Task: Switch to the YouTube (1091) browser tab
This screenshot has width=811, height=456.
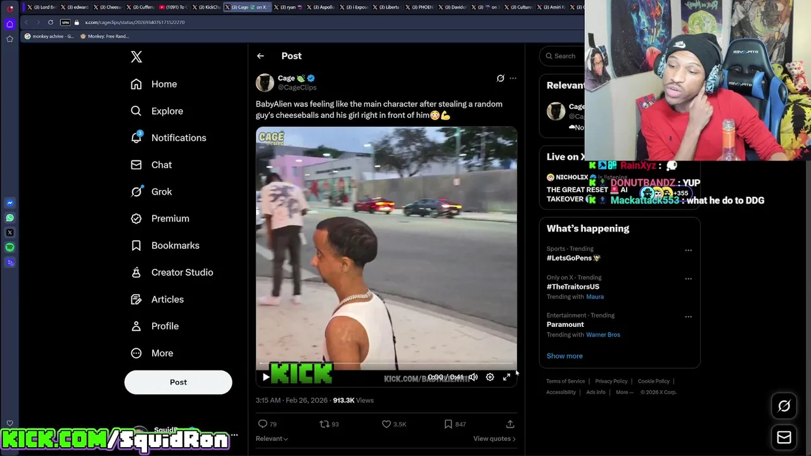Action: click(174, 7)
